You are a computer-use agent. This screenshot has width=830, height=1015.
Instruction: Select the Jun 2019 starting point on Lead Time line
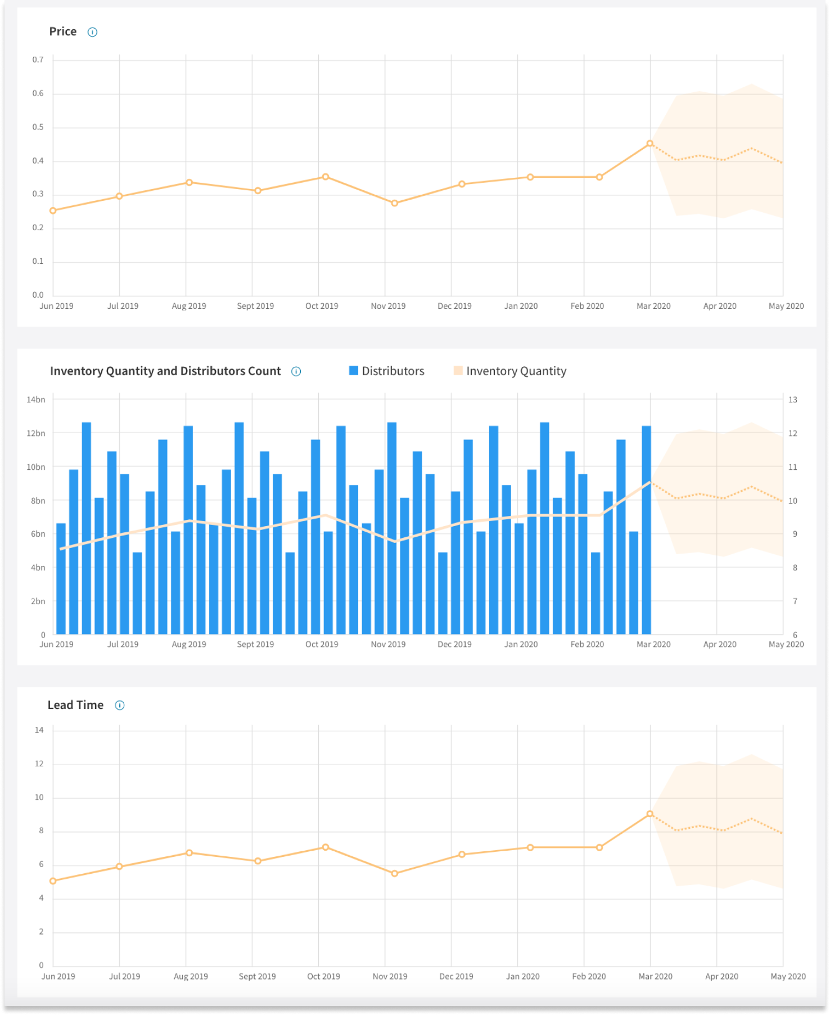pyautogui.click(x=53, y=881)
